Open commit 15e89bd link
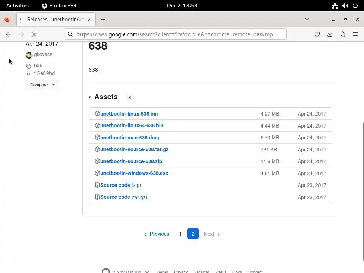 coord(44,73)
